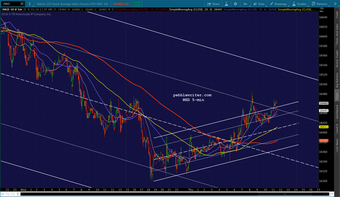Click the yellow truncated SimpleMovingAvg label
The image size is (340, 197).
pyautogui.click(x=297, y=10)
